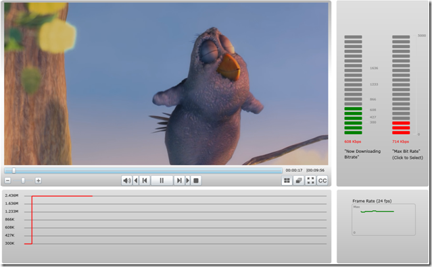This screenshot has width=432, height=267.
Task: Click the 2.436M line on bitrate graph
Action: click(175, 196)
